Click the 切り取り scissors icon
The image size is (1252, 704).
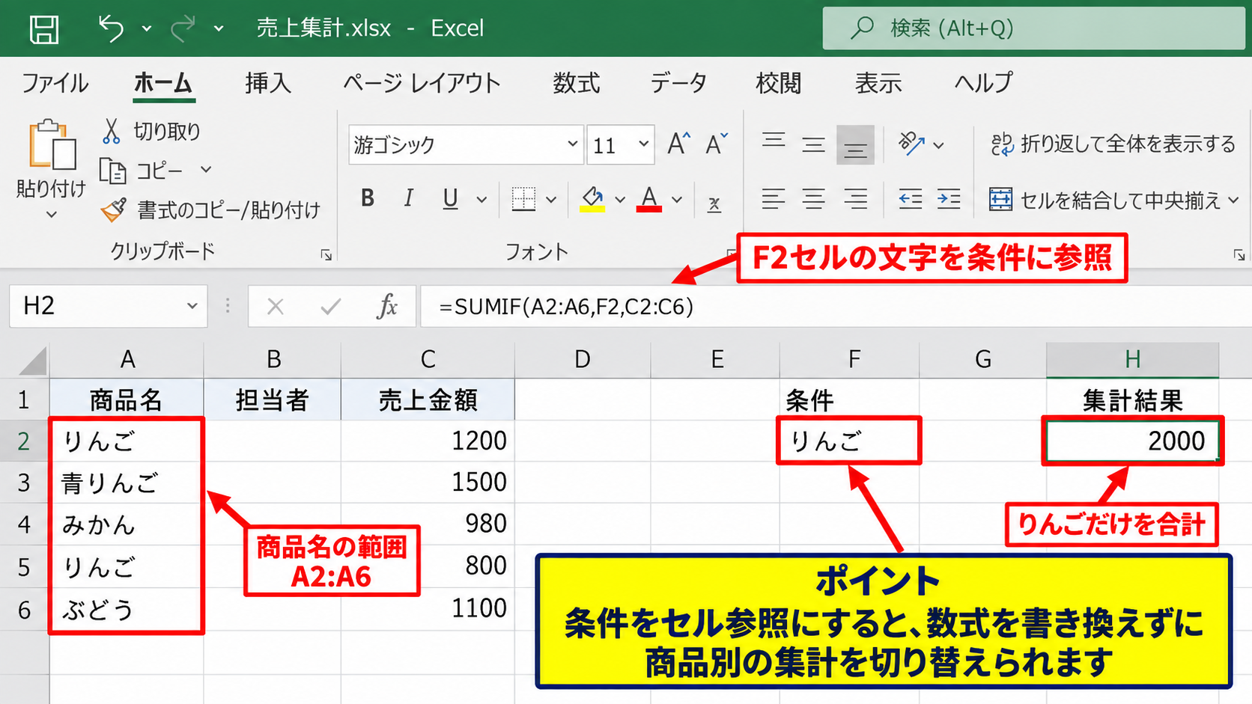coord(111,131)
